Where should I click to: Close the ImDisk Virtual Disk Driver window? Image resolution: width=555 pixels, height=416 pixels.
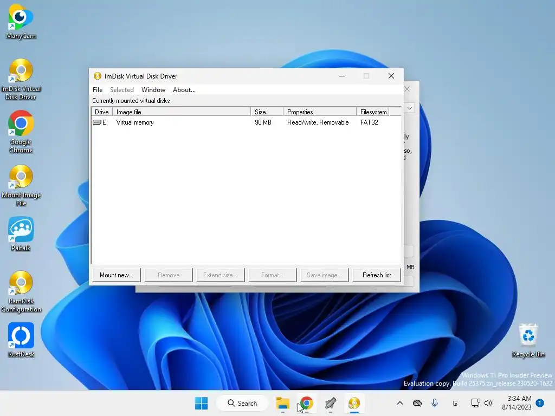pos(391,76)
